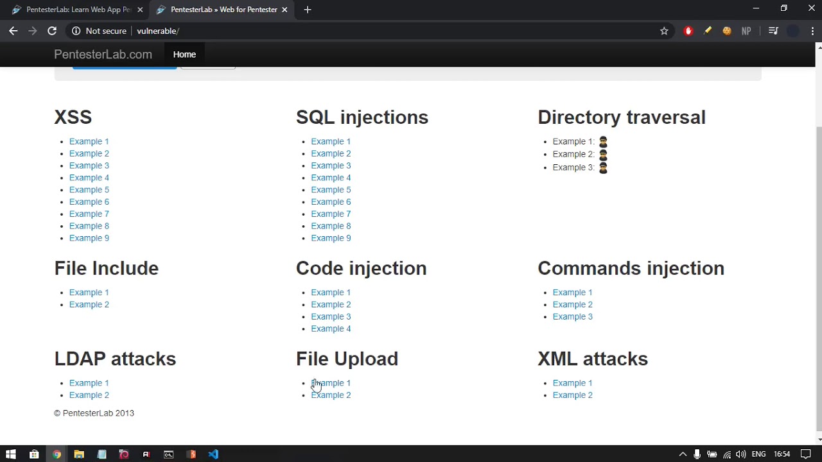Open the microphone tray icon
This screenshot has height=462, width=822.
(x=697, y=454)
